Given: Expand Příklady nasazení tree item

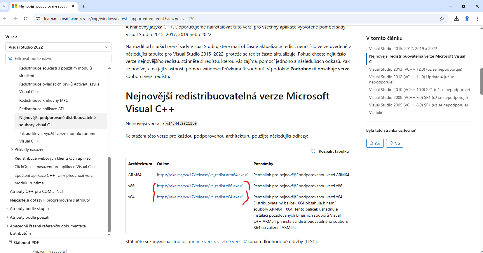Looking at the screenshot, I should point(12,149).
